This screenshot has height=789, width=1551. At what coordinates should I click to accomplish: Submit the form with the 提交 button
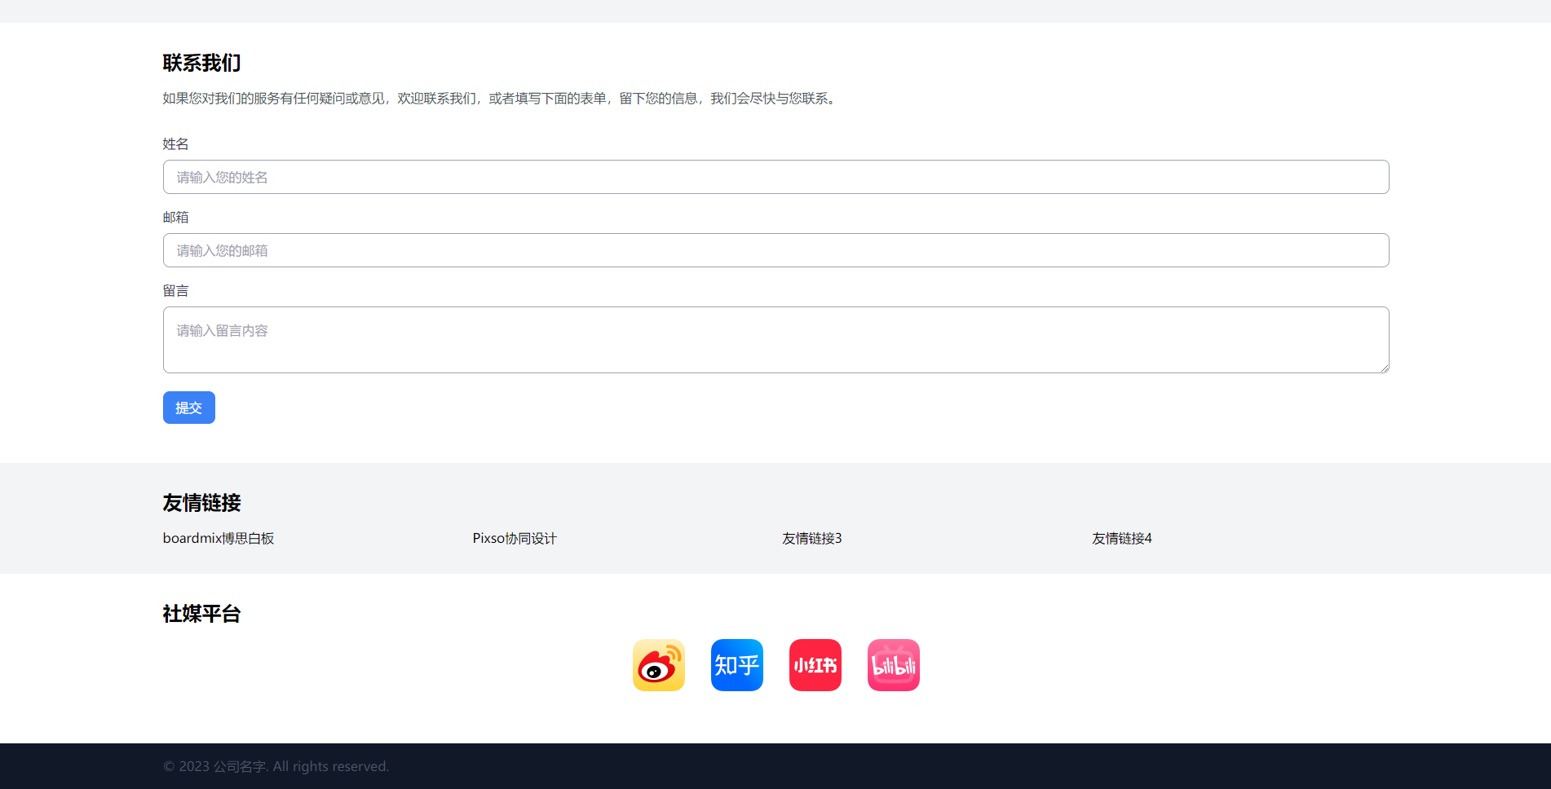pyautogui.click(x=188, y=408)
